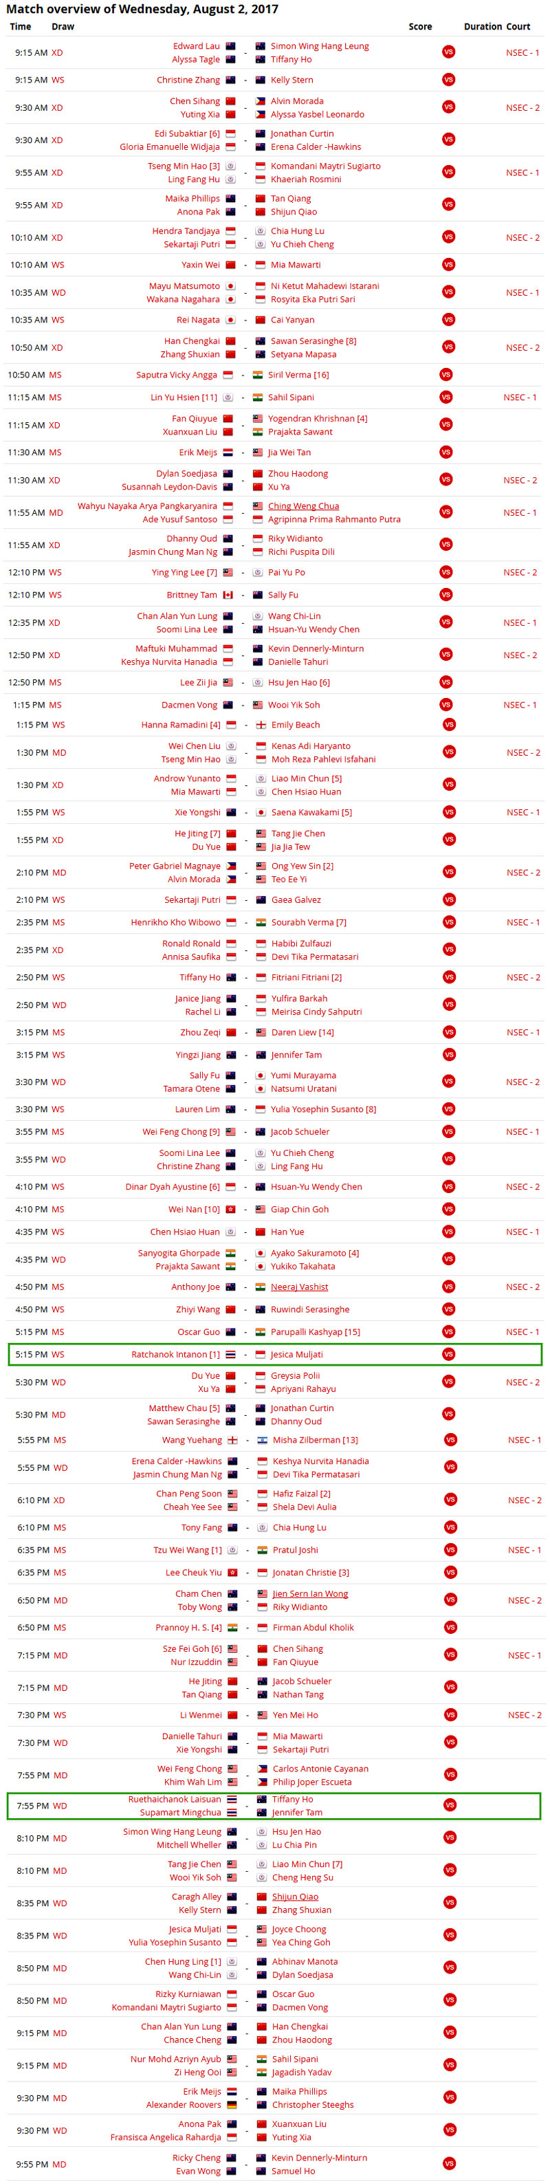The height and width of the screenshot is (2184, 550).
Task: Open the XD draw link at 9:15 AM
Action: pos(57,52)
